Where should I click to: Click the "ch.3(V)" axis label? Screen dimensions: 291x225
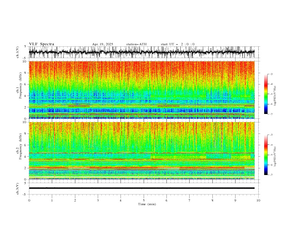click(18, 189)
